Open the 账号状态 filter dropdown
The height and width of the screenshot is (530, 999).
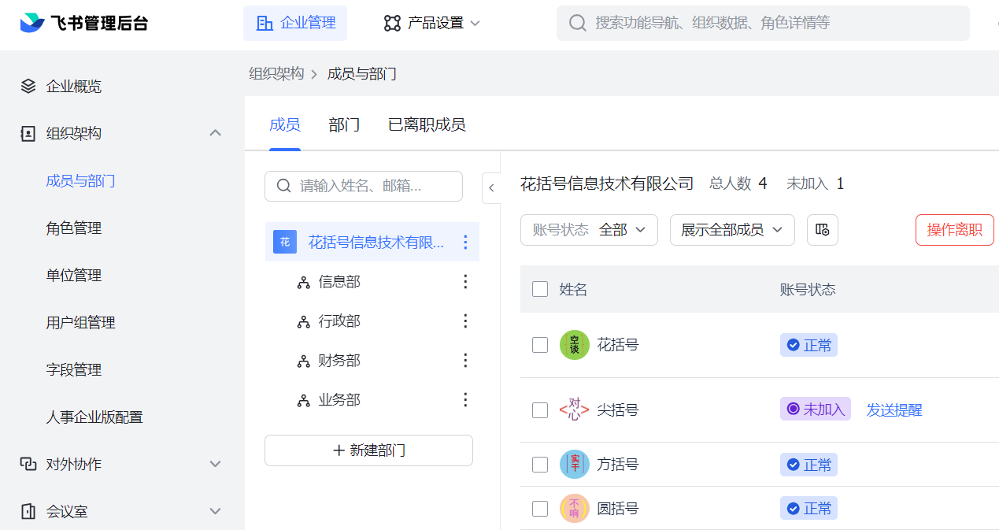tap(589, 230)
